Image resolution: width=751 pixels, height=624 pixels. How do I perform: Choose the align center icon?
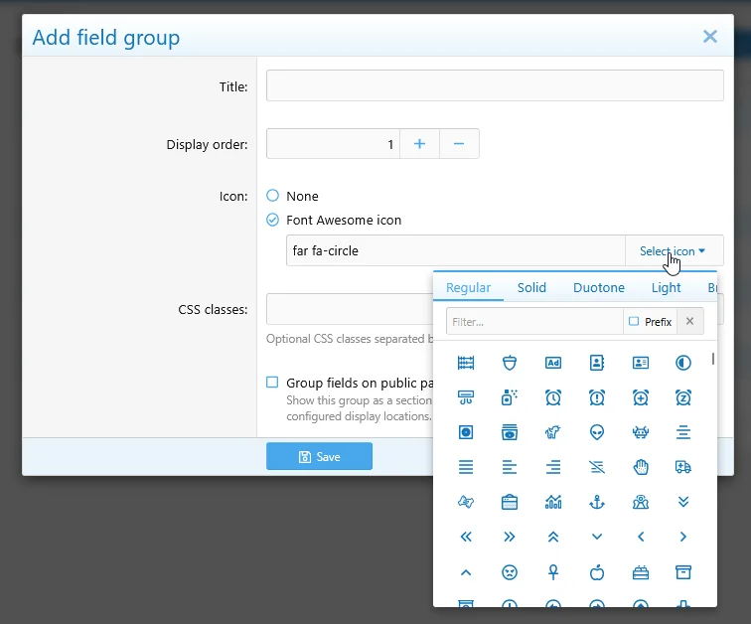[x=683, y=432]
